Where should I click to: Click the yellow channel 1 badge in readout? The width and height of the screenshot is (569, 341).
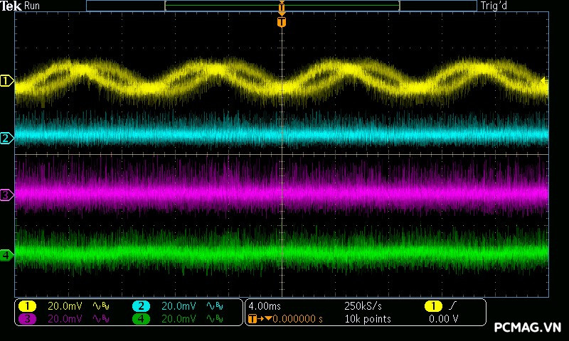(x=27, y=306)
